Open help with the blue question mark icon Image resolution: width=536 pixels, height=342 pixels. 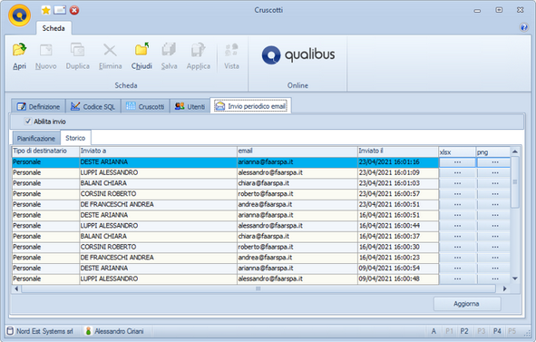click(523, 27)
